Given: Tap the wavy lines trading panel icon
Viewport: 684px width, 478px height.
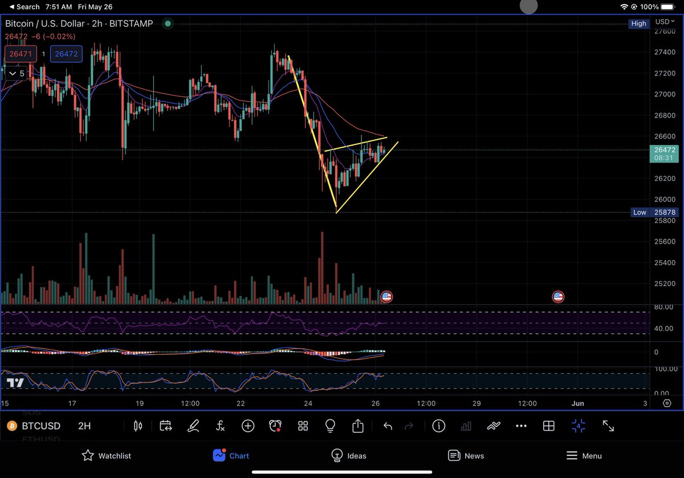Looking at the screenshot, I should click(494, 426).
